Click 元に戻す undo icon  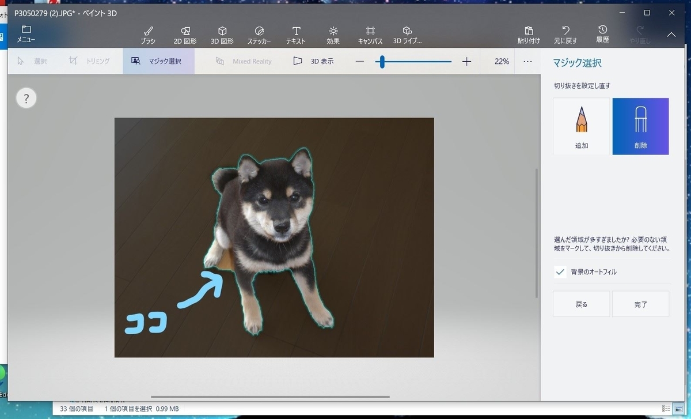[x=565, y=35]
